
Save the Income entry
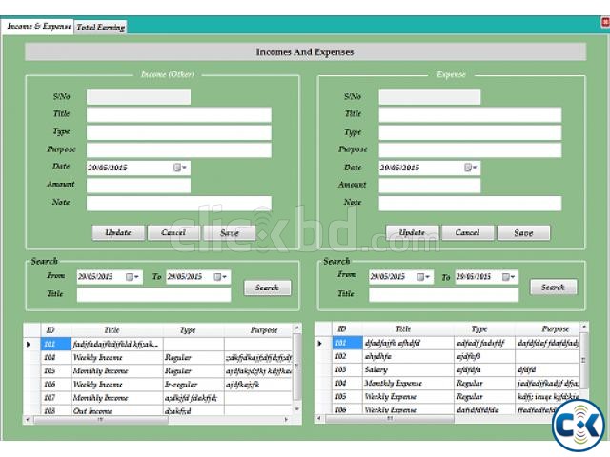pos(230,232)
